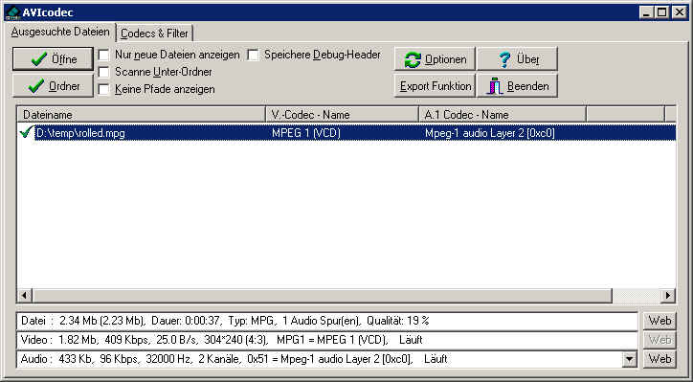
Task: Close the AVIcodec window
Action: click(x=680, y=12)
